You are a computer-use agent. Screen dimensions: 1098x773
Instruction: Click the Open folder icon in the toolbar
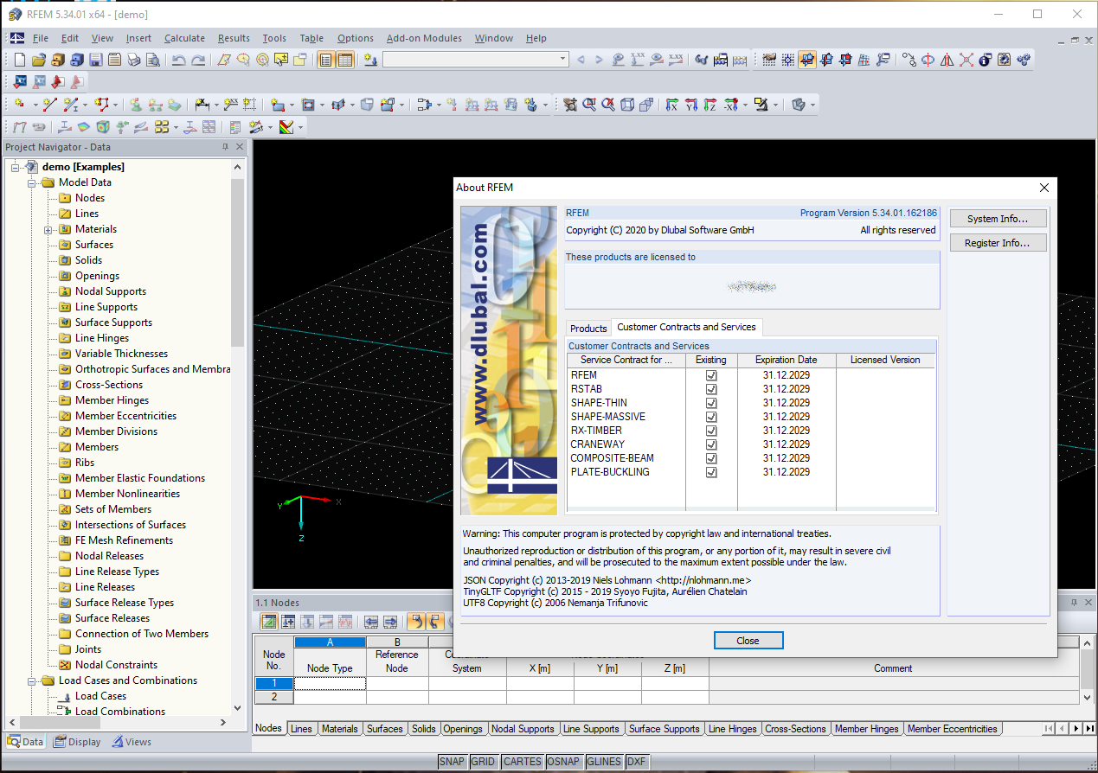[x=38, y=60]
